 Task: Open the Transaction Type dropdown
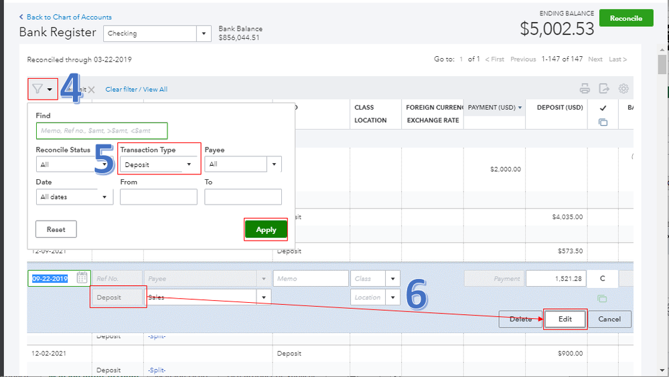point(159,164)
